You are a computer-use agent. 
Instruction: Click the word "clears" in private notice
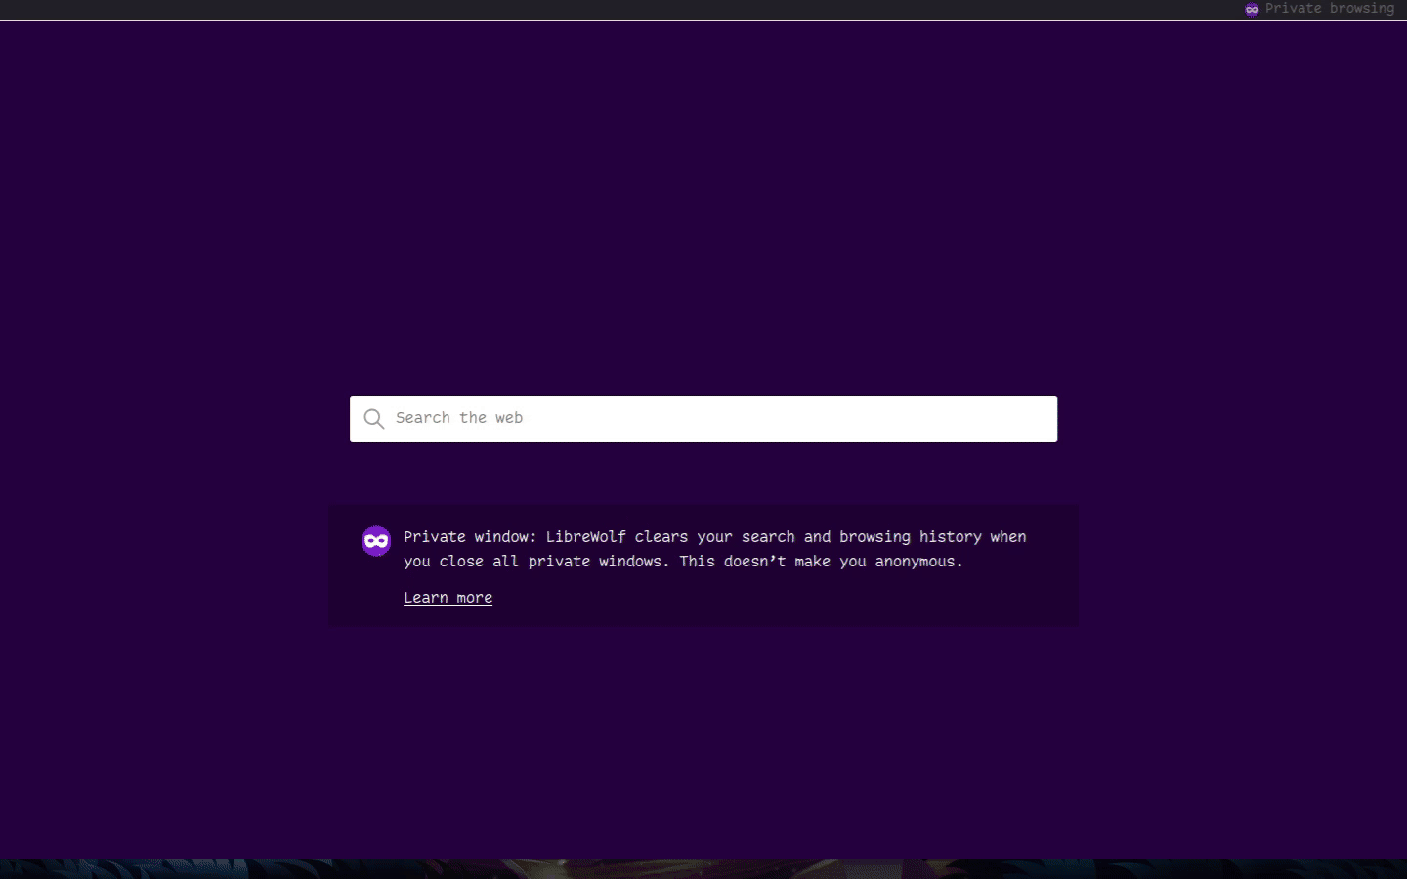point(661,537)
